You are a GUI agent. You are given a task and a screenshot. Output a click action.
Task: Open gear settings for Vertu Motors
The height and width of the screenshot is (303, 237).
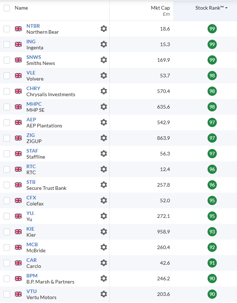point(104,294)
